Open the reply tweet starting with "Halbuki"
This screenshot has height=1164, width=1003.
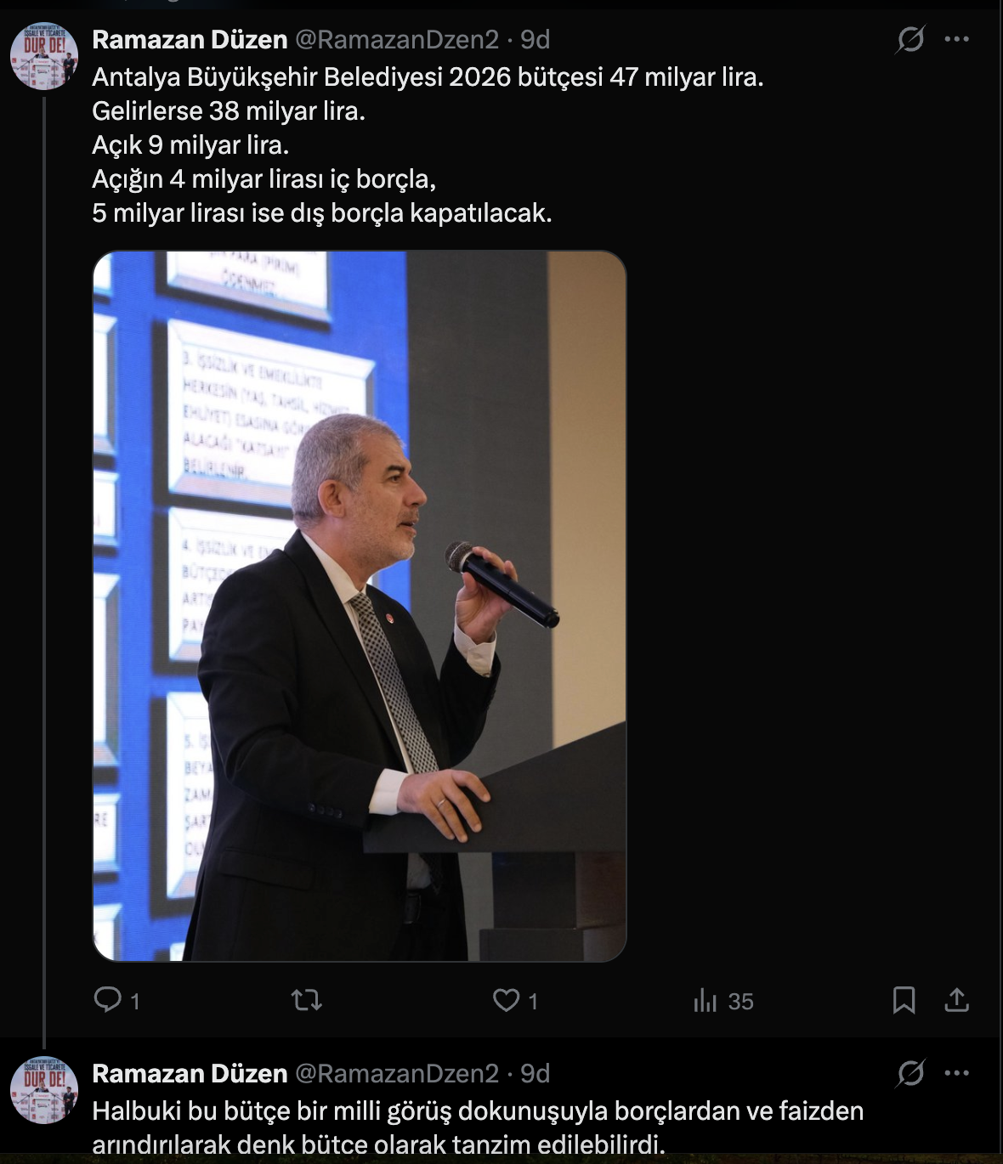(477, 1127)
